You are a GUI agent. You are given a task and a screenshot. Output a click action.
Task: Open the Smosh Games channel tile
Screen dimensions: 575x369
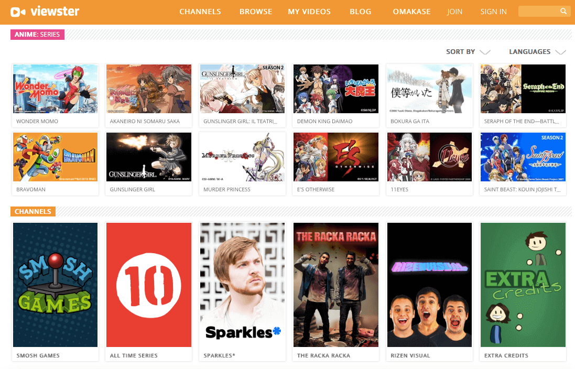(56, 285)
